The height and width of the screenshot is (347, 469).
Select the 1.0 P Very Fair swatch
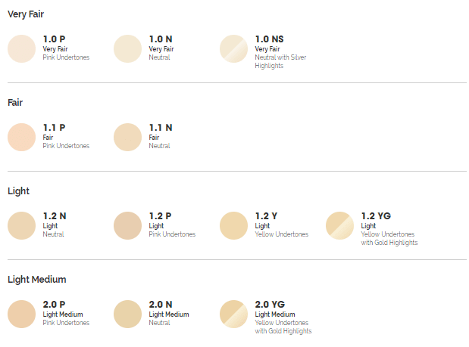tap(21, 48)
